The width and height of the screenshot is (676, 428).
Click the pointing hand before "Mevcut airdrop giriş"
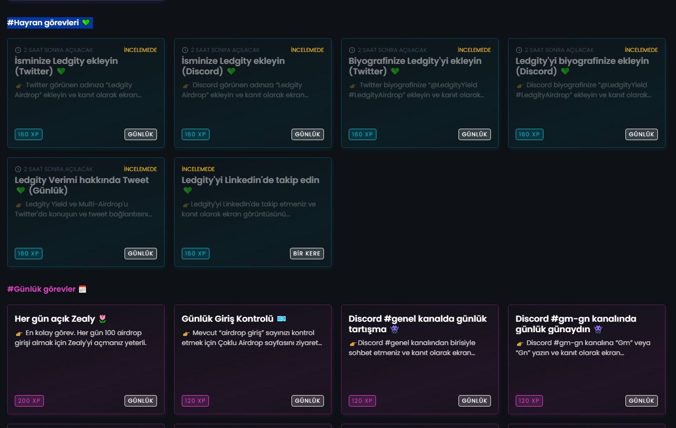pos(186,334)
